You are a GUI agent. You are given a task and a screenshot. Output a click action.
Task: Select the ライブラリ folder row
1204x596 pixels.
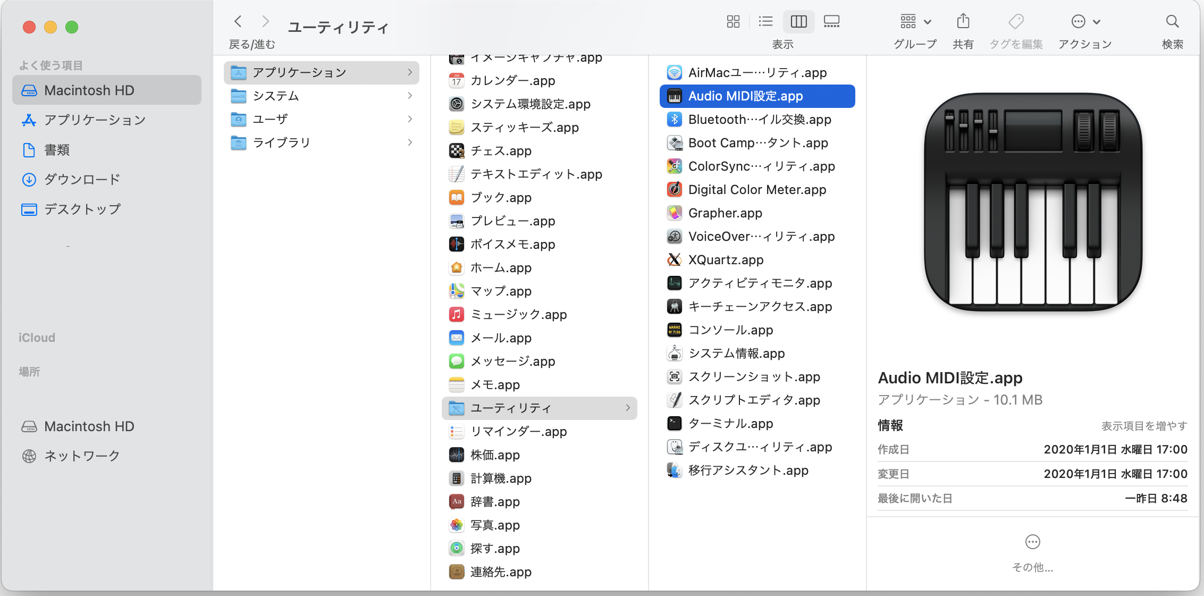click(x=322, y=142)
